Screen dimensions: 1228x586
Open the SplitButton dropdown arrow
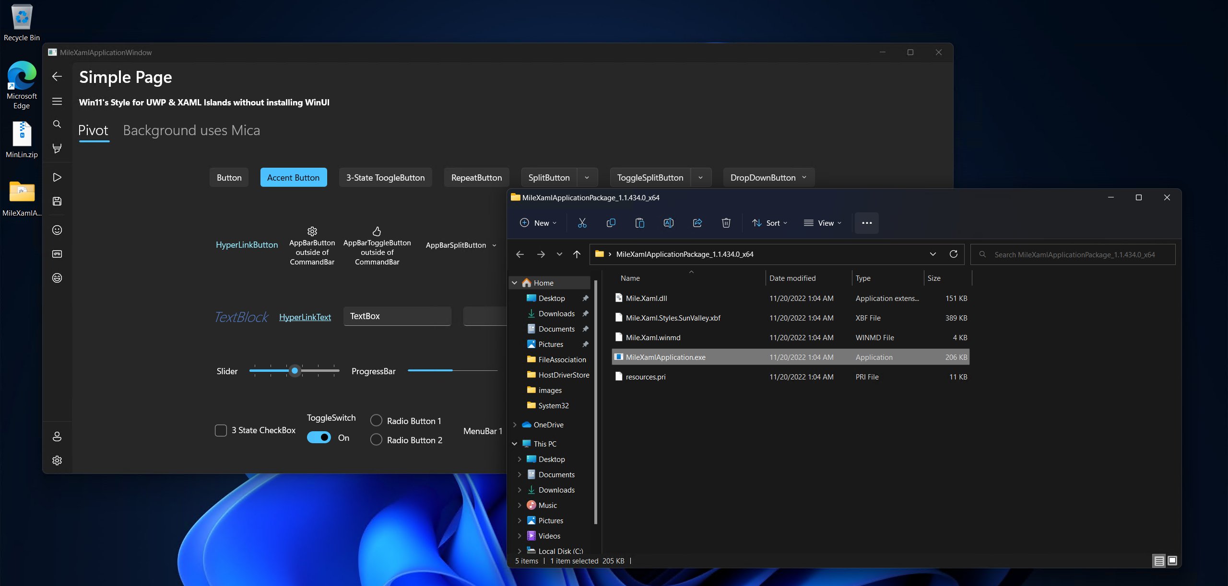tap(587, 178)
